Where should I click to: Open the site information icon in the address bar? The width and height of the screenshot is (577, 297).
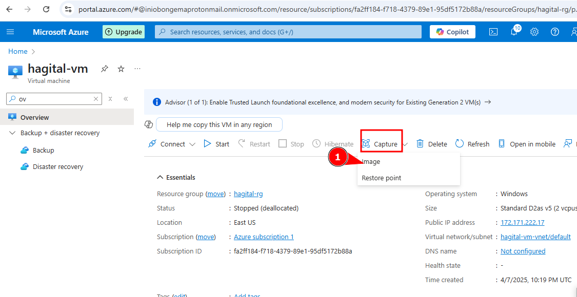coord(67,9)
